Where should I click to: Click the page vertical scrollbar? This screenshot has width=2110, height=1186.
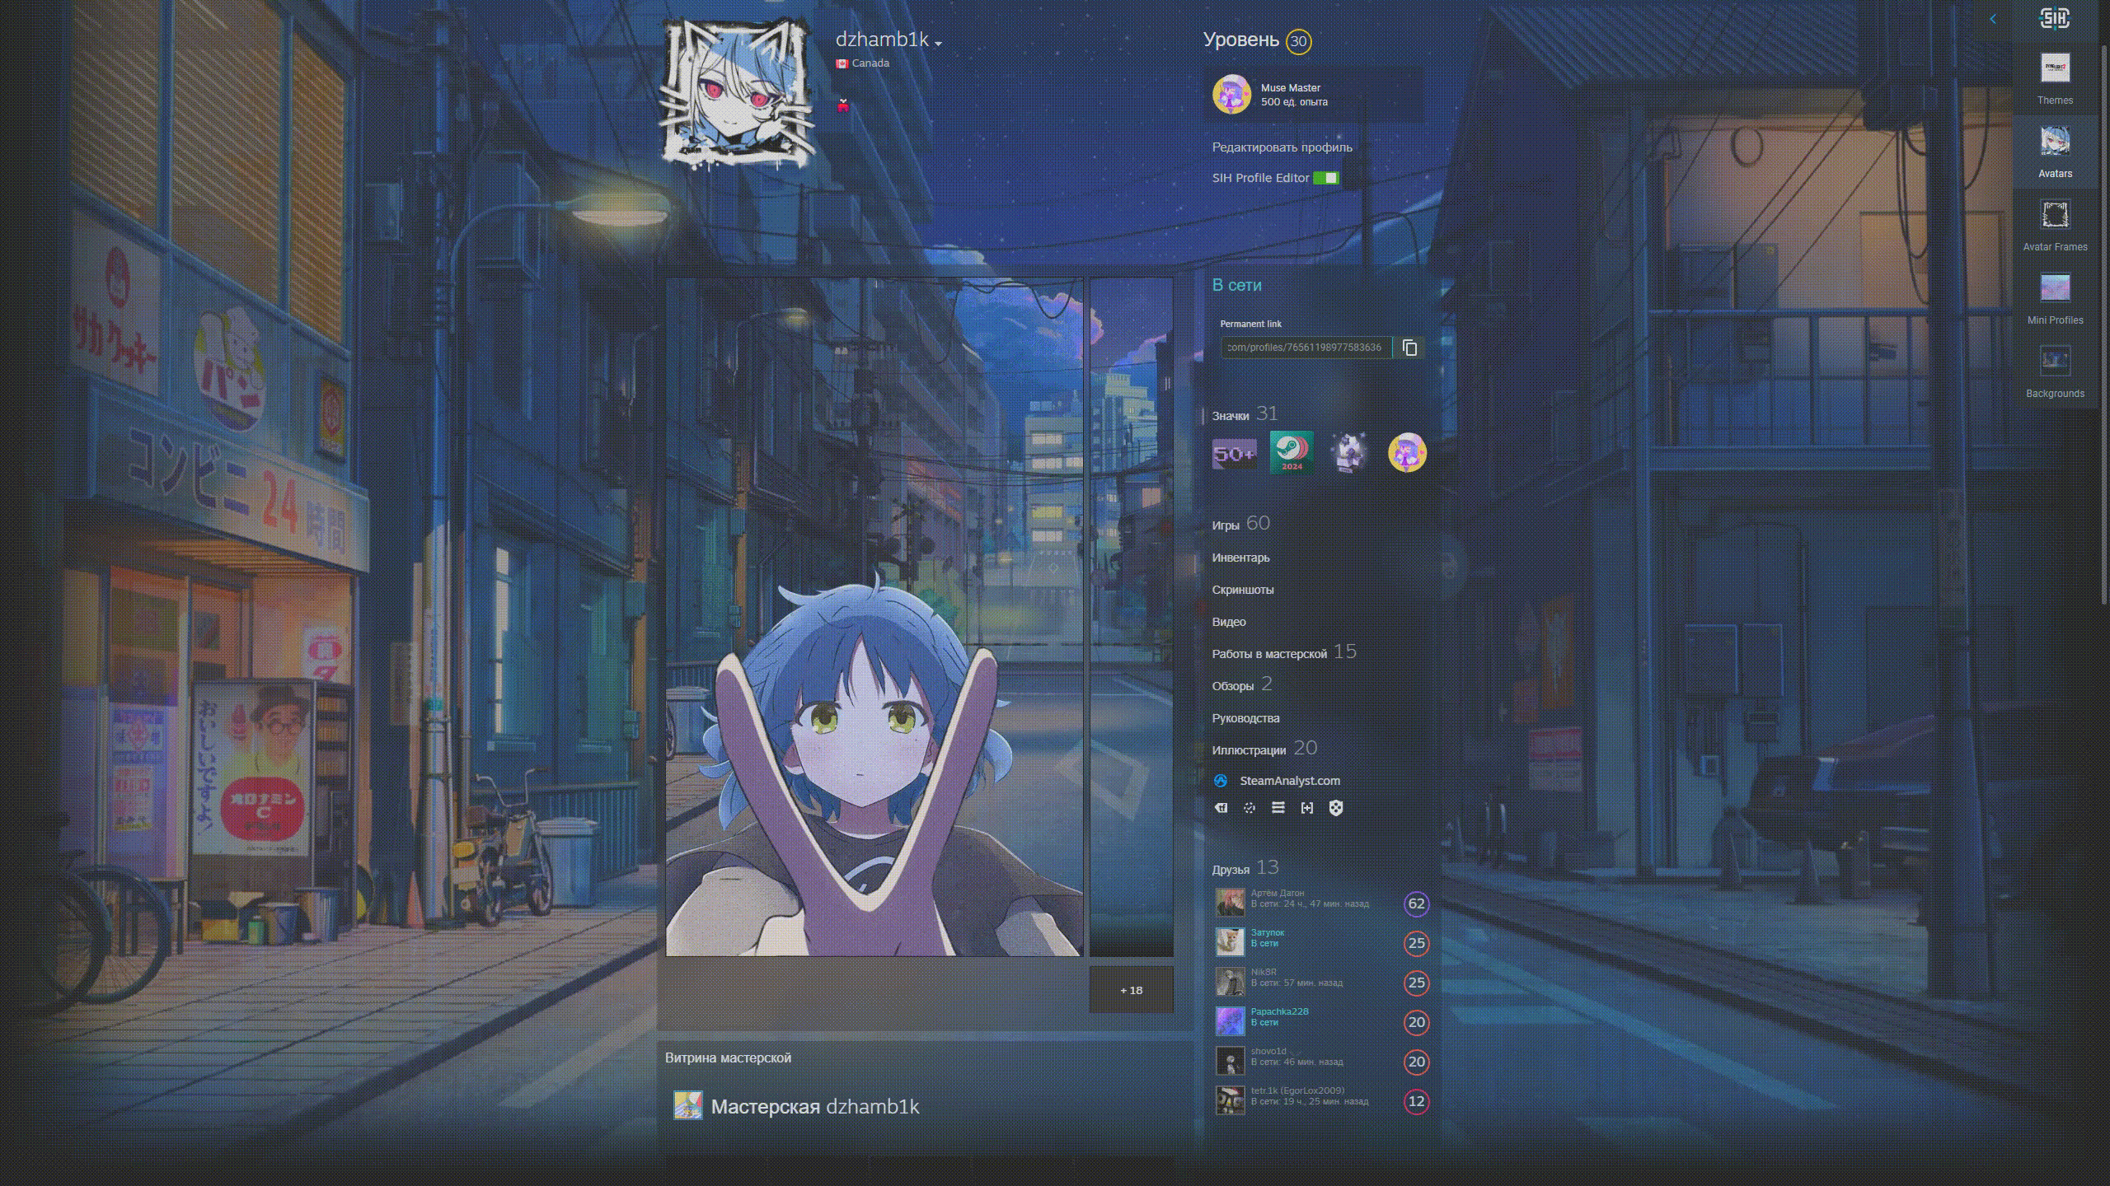click(x=2104, y=324)
